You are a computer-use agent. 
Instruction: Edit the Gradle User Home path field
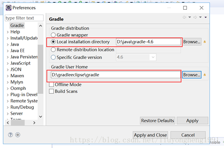pos(116,75)
